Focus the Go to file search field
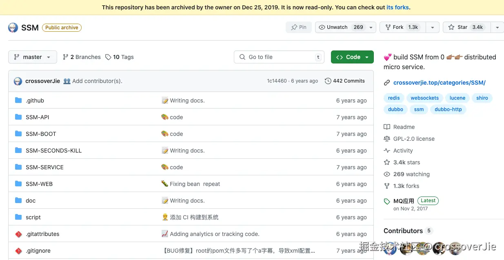 [x=279, y=57]
